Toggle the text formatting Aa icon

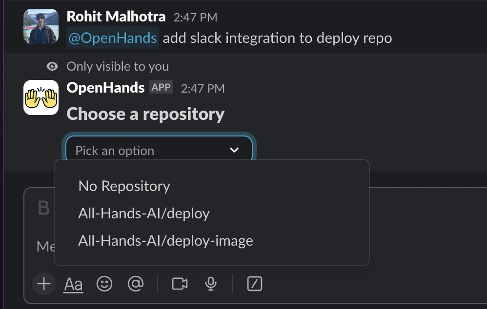(73, 284)
